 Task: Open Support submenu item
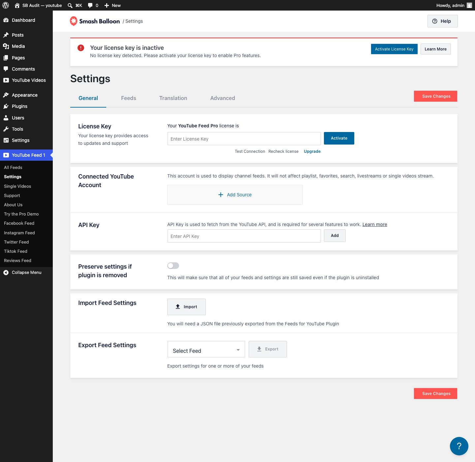pos(12,196)
